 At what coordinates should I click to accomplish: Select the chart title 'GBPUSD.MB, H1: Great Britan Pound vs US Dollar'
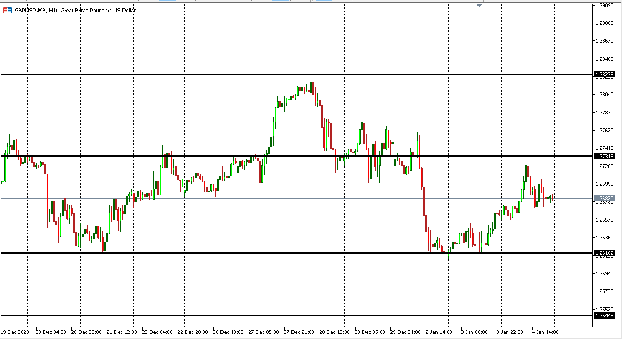coord(75,11)
